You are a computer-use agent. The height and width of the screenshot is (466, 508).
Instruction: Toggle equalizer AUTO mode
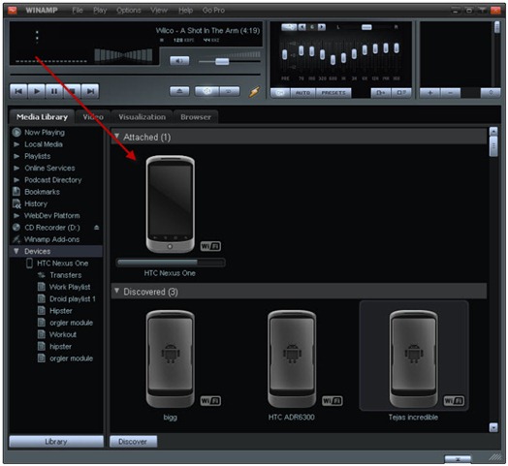coord(302,93)
